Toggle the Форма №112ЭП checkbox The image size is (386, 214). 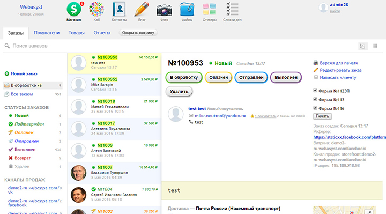315,91
